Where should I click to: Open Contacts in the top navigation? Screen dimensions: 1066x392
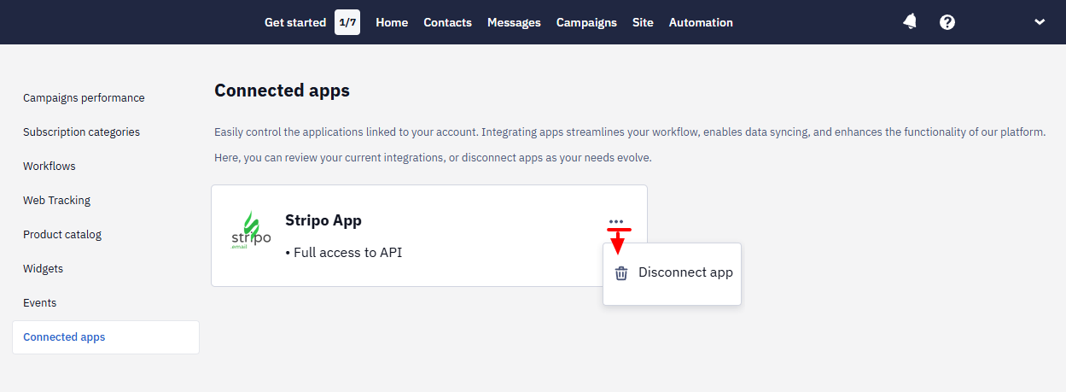pos(447,22)
